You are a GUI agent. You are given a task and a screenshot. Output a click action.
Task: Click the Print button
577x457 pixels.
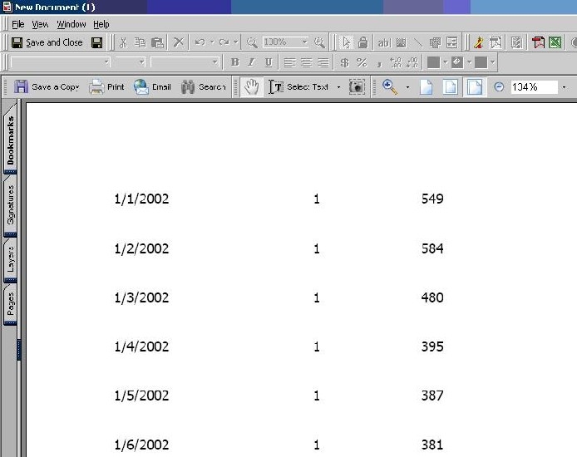click(x=106, y=87)
